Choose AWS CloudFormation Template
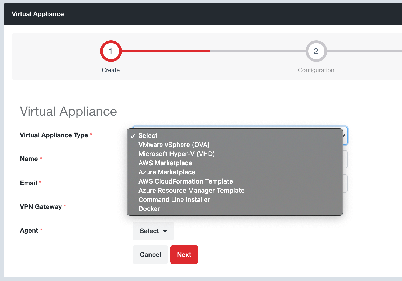402x281 pixels. coord(235,181)
